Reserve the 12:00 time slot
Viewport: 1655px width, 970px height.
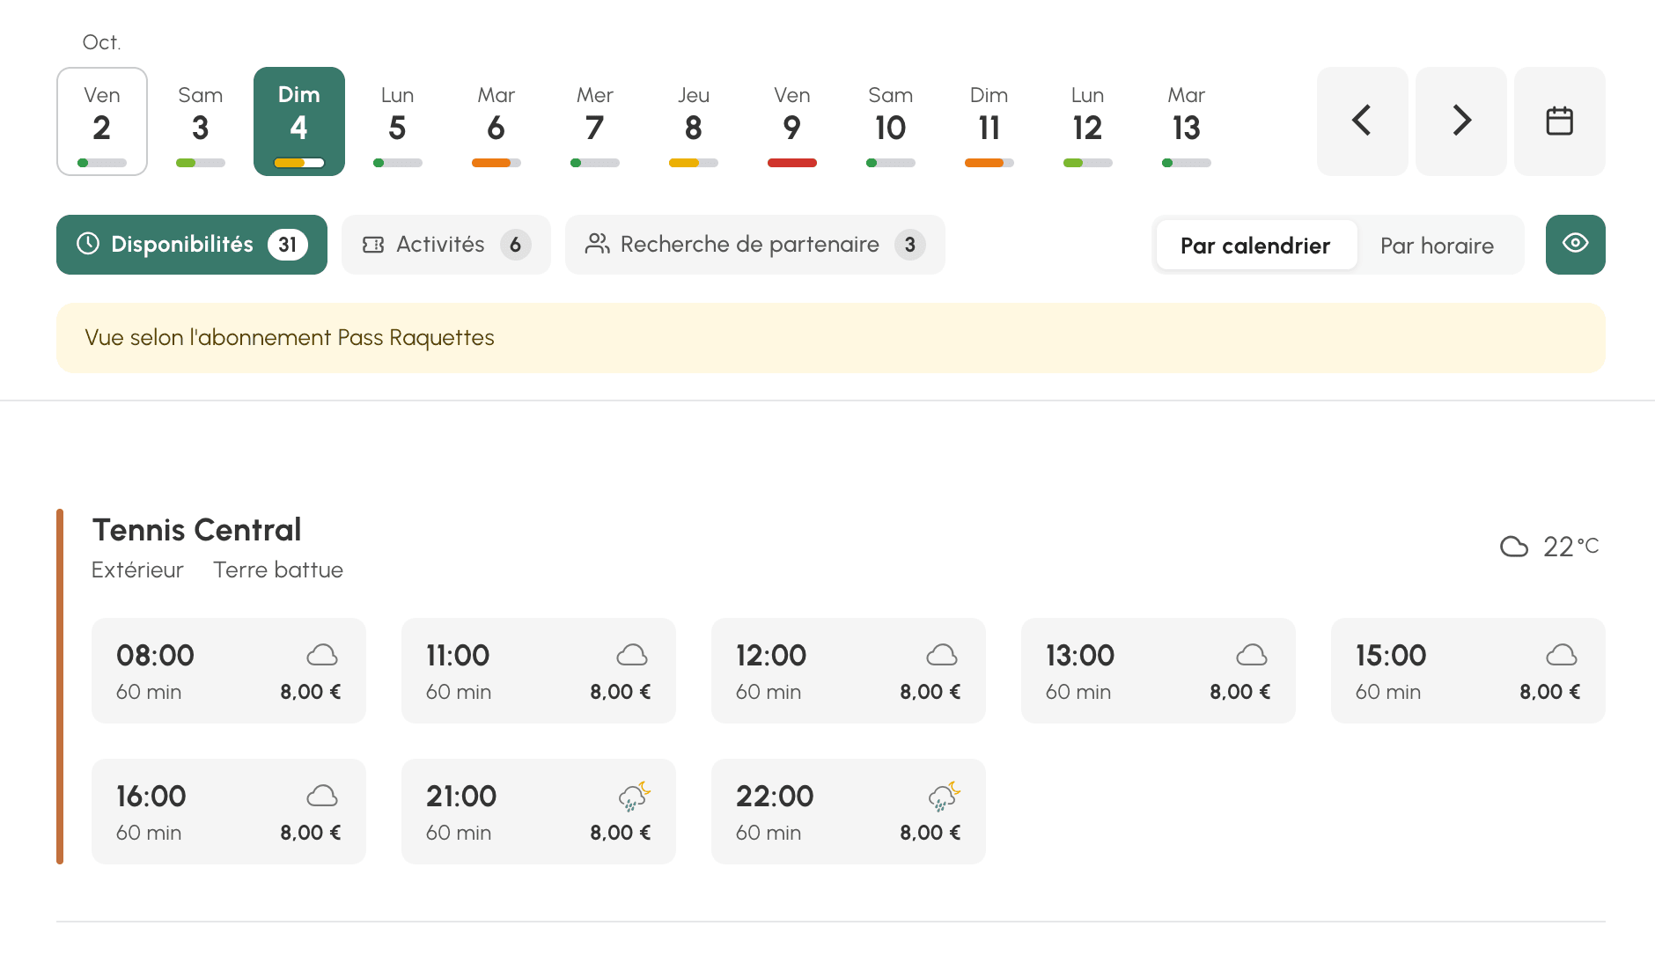click(849, 671)
